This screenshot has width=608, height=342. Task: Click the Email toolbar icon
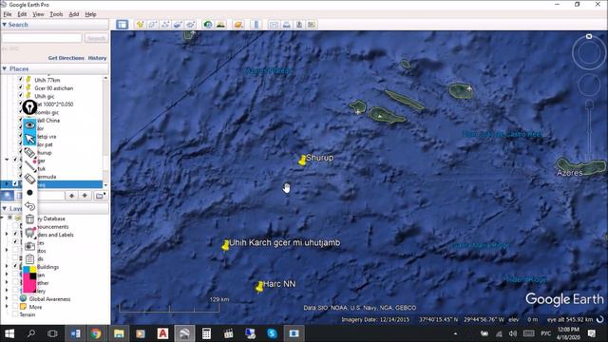coord(274,25)
